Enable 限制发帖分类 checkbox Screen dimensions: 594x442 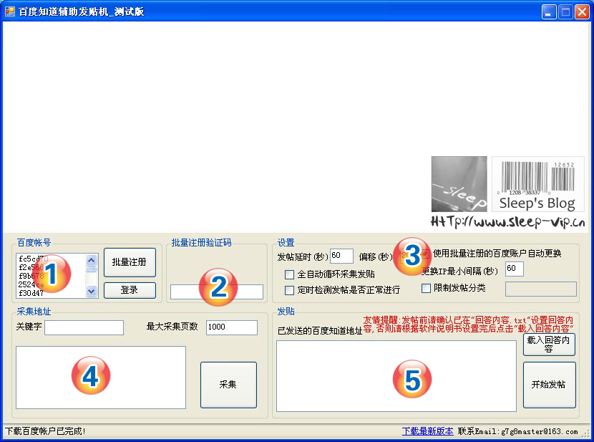point(427,289)
